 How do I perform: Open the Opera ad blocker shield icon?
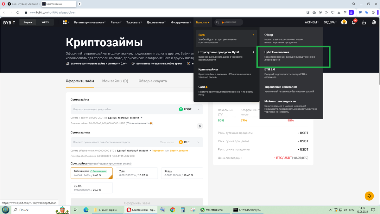[x=320, y=12]
